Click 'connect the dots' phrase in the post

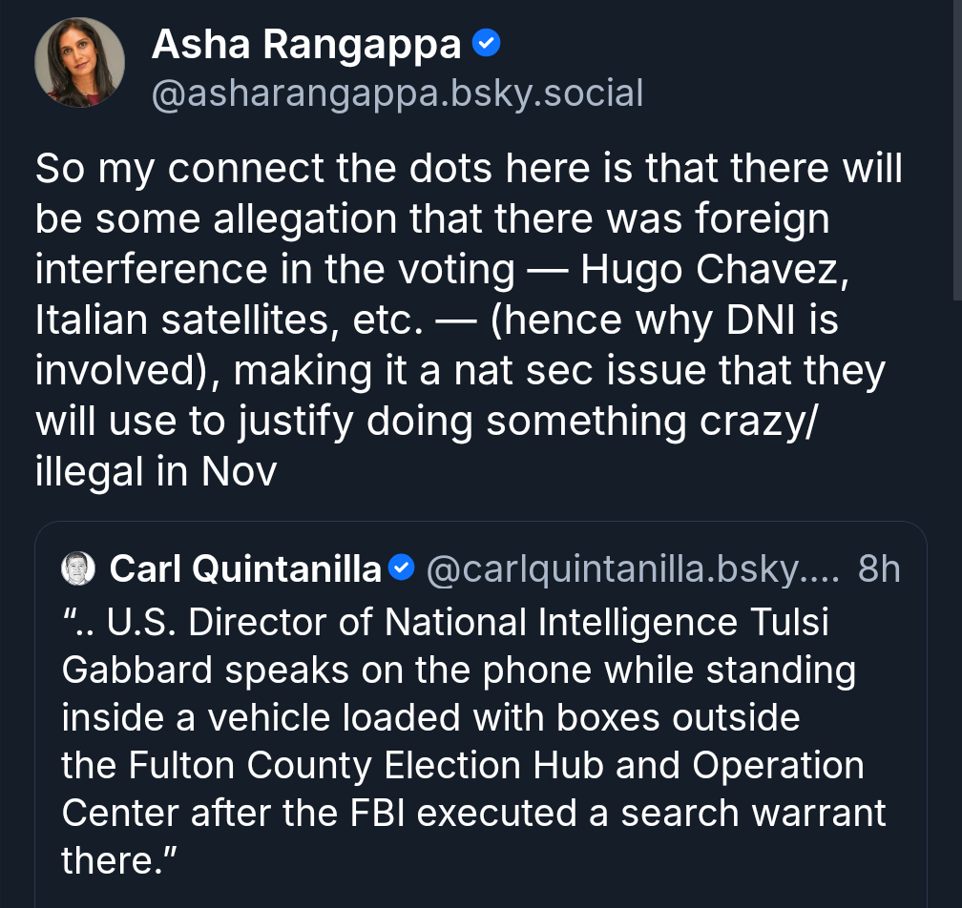pyautogui.click(x=307, y=170)
